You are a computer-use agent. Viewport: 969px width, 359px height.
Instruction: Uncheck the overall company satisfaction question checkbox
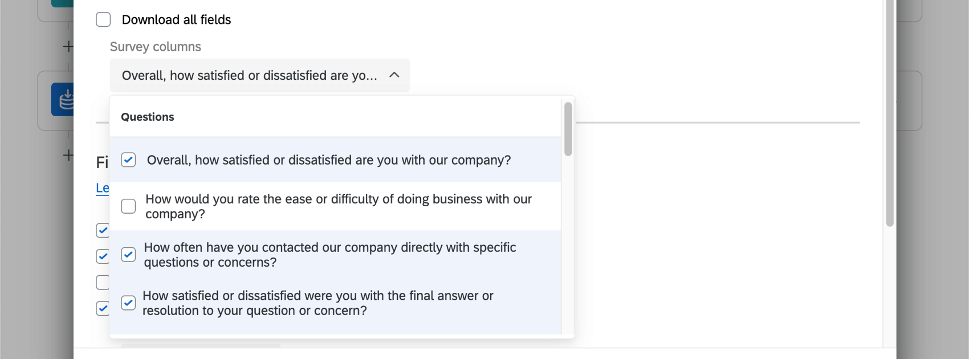click(128, 160)
